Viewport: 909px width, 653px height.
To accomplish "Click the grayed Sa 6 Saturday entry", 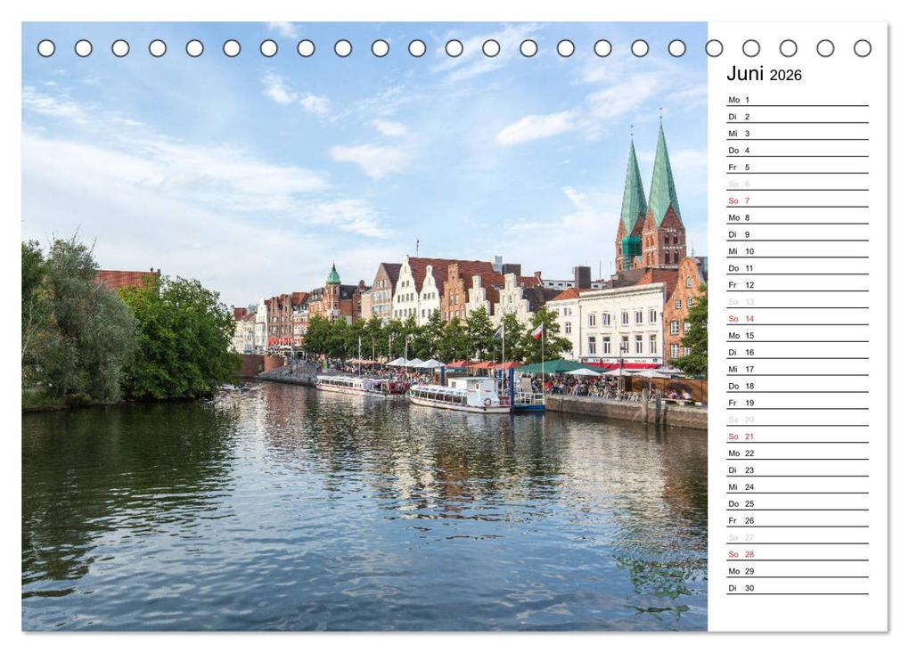I will point(737,184).
